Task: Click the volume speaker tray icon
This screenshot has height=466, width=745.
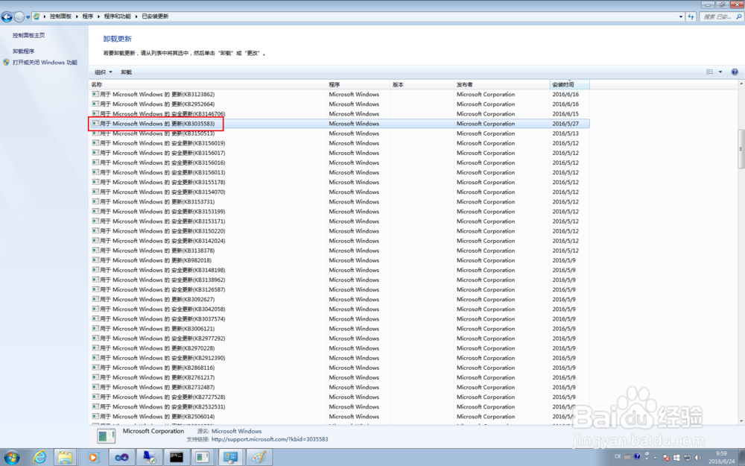Action: pyautogui.click(x=697, y=458)
